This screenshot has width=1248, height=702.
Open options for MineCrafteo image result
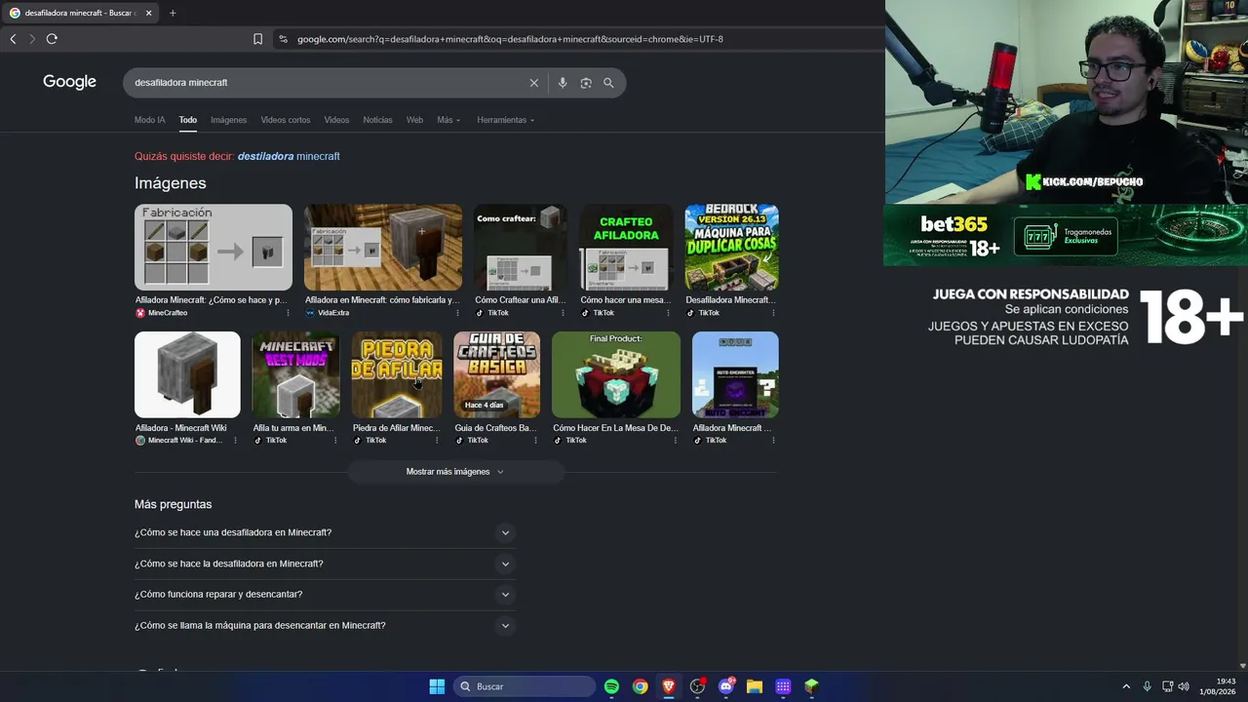click(x=288, y=313)
